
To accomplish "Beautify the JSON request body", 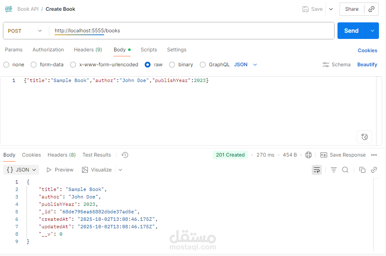I will pos(368,65).
